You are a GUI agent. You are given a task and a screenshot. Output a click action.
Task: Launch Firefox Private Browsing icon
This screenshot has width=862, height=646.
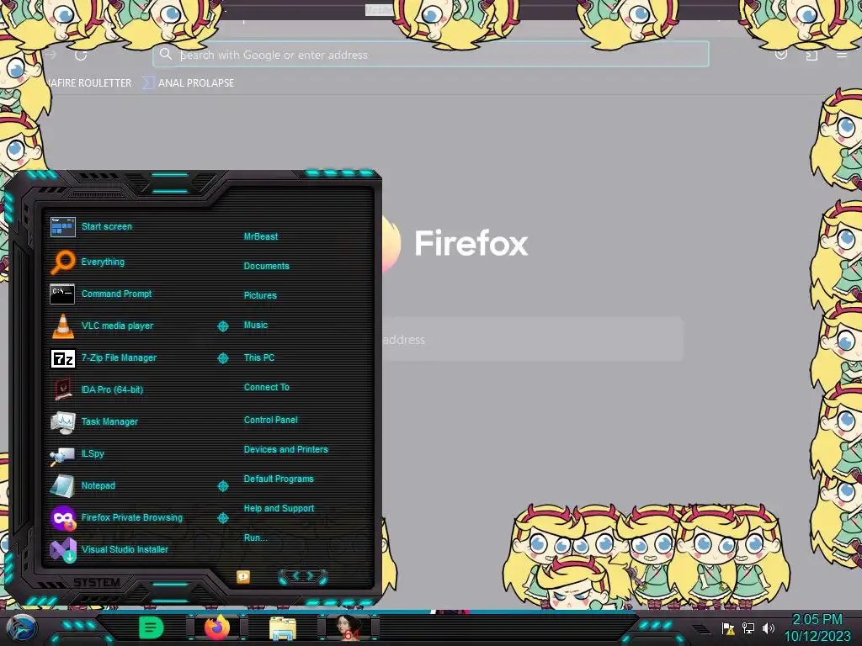[x=62, y=518]
